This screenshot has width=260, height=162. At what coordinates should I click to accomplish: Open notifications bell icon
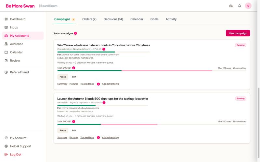(x=240, y=6)
